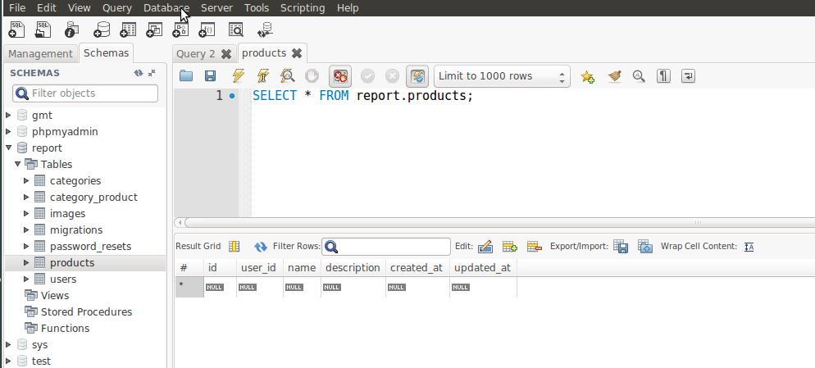
Task: Create a new SQL tab from main toolbar
Action: [x=16, y=30]
